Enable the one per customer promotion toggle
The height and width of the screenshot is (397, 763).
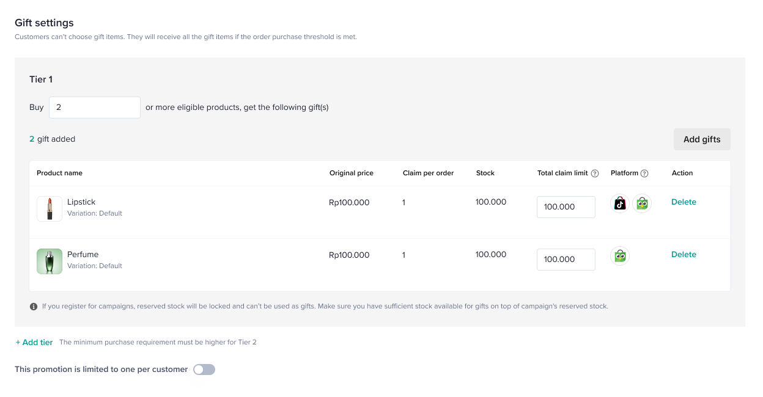(x=204, y=370)
